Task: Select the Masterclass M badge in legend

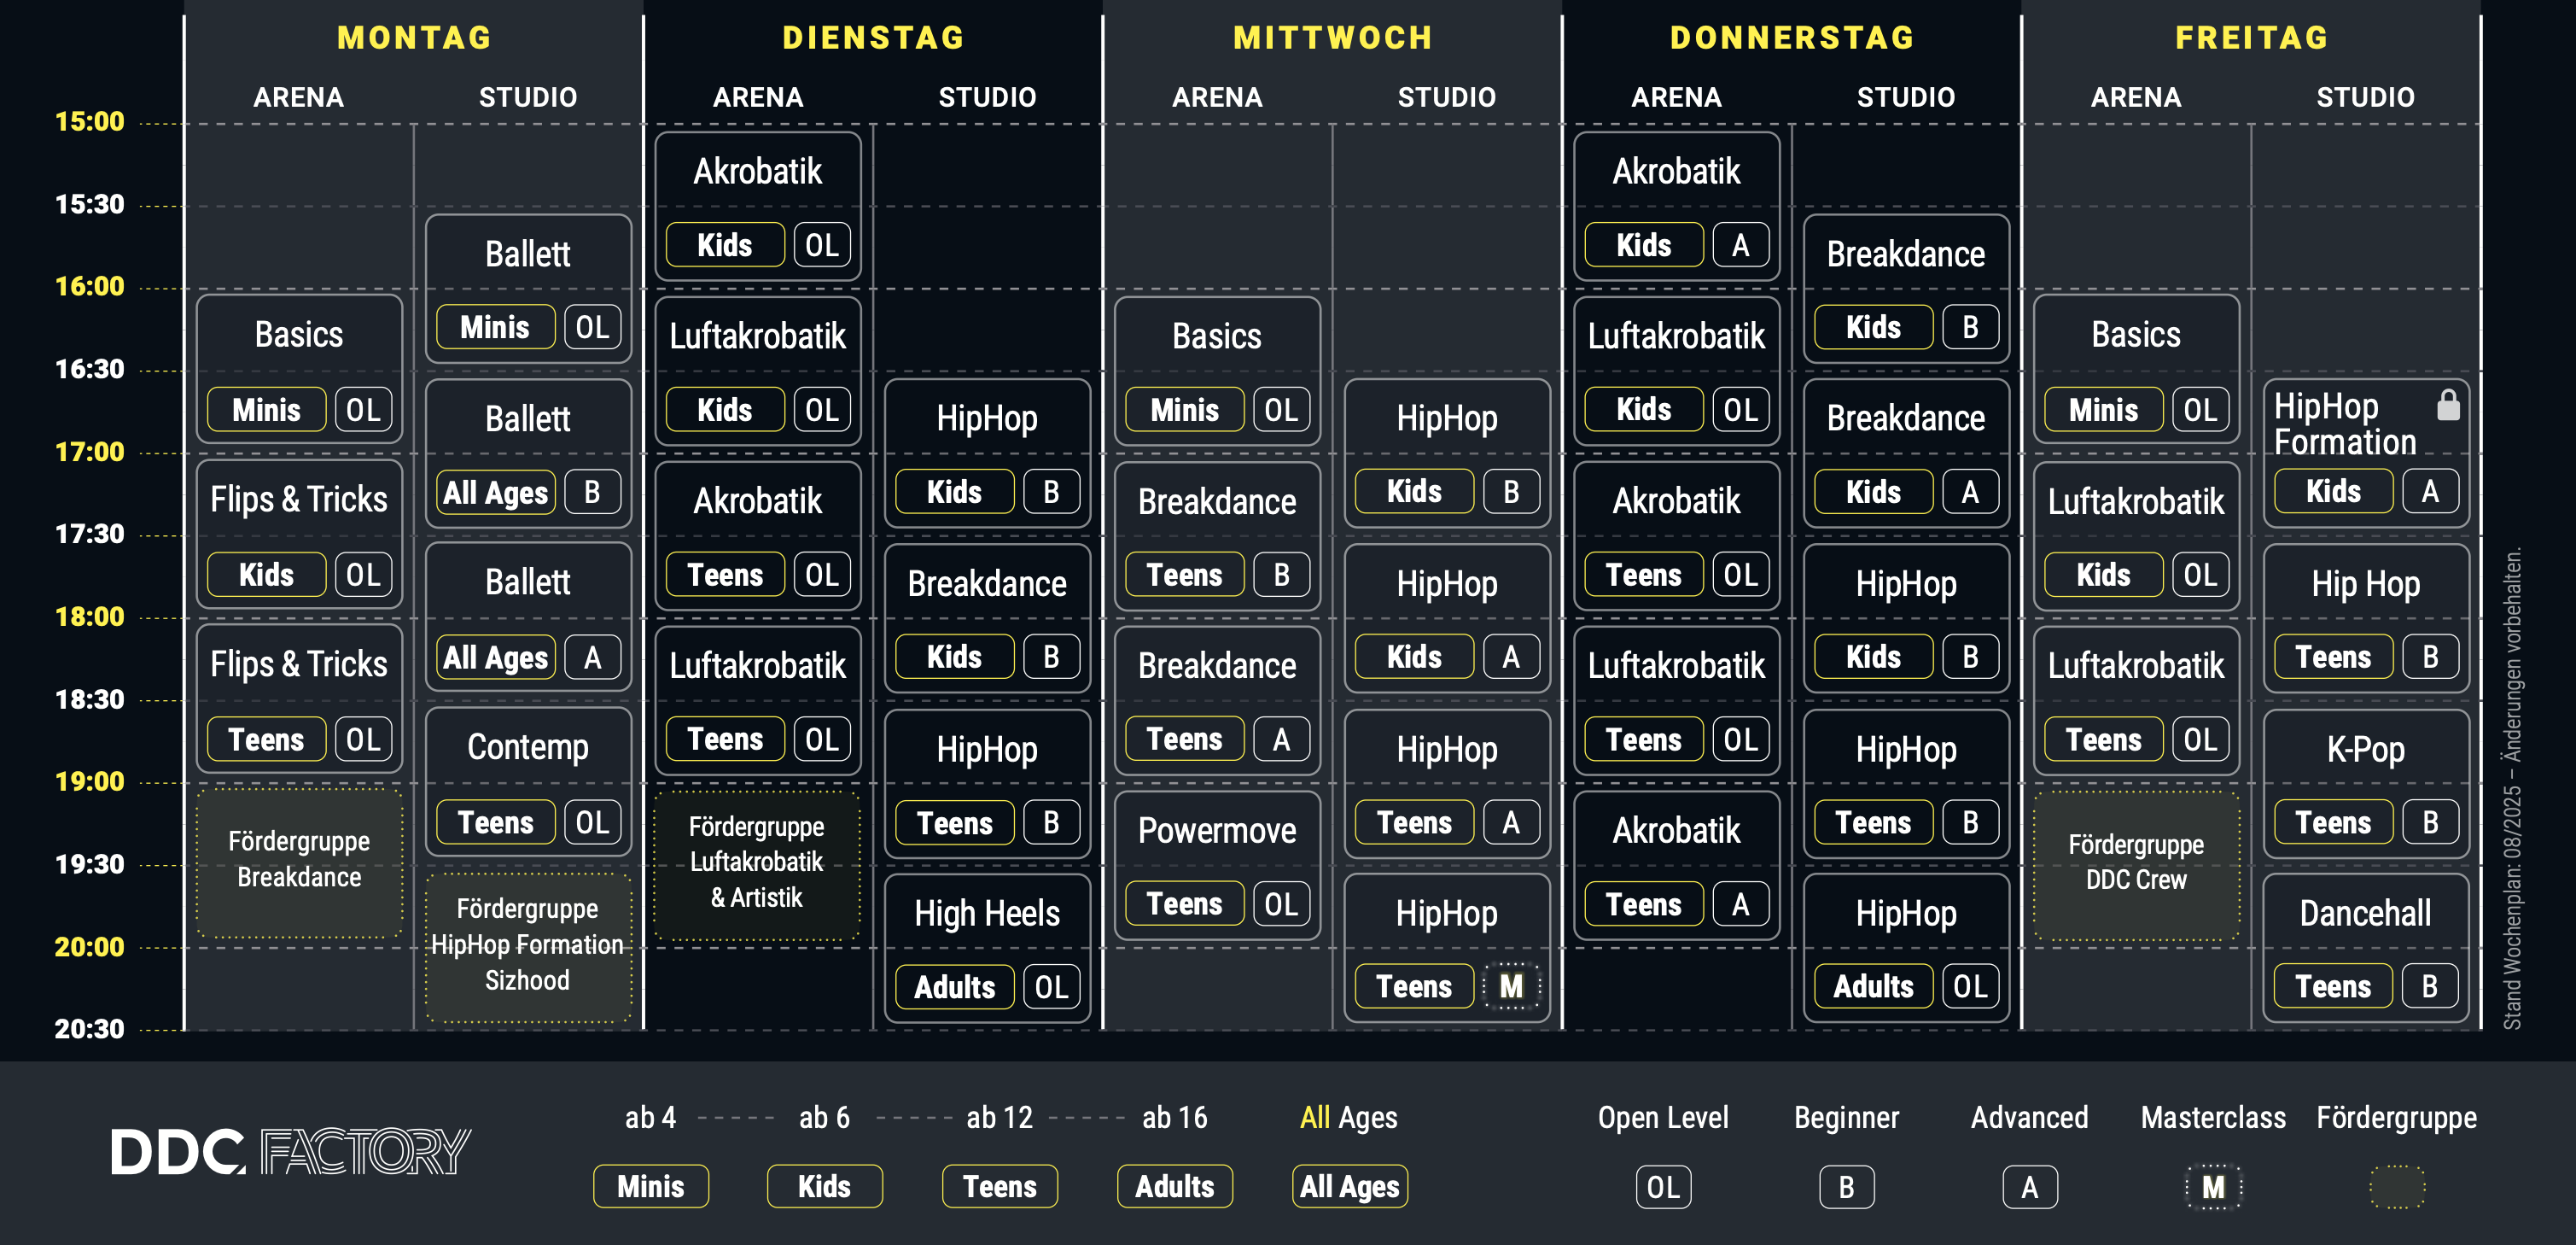Action: 2213,1187
